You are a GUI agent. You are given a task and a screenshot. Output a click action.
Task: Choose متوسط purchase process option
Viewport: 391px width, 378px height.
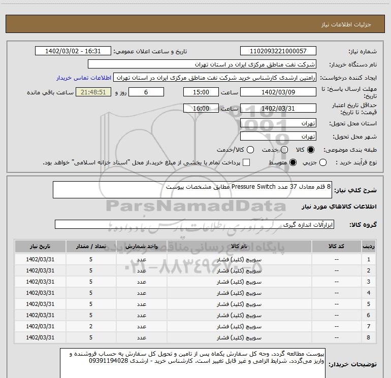[293, 162]
